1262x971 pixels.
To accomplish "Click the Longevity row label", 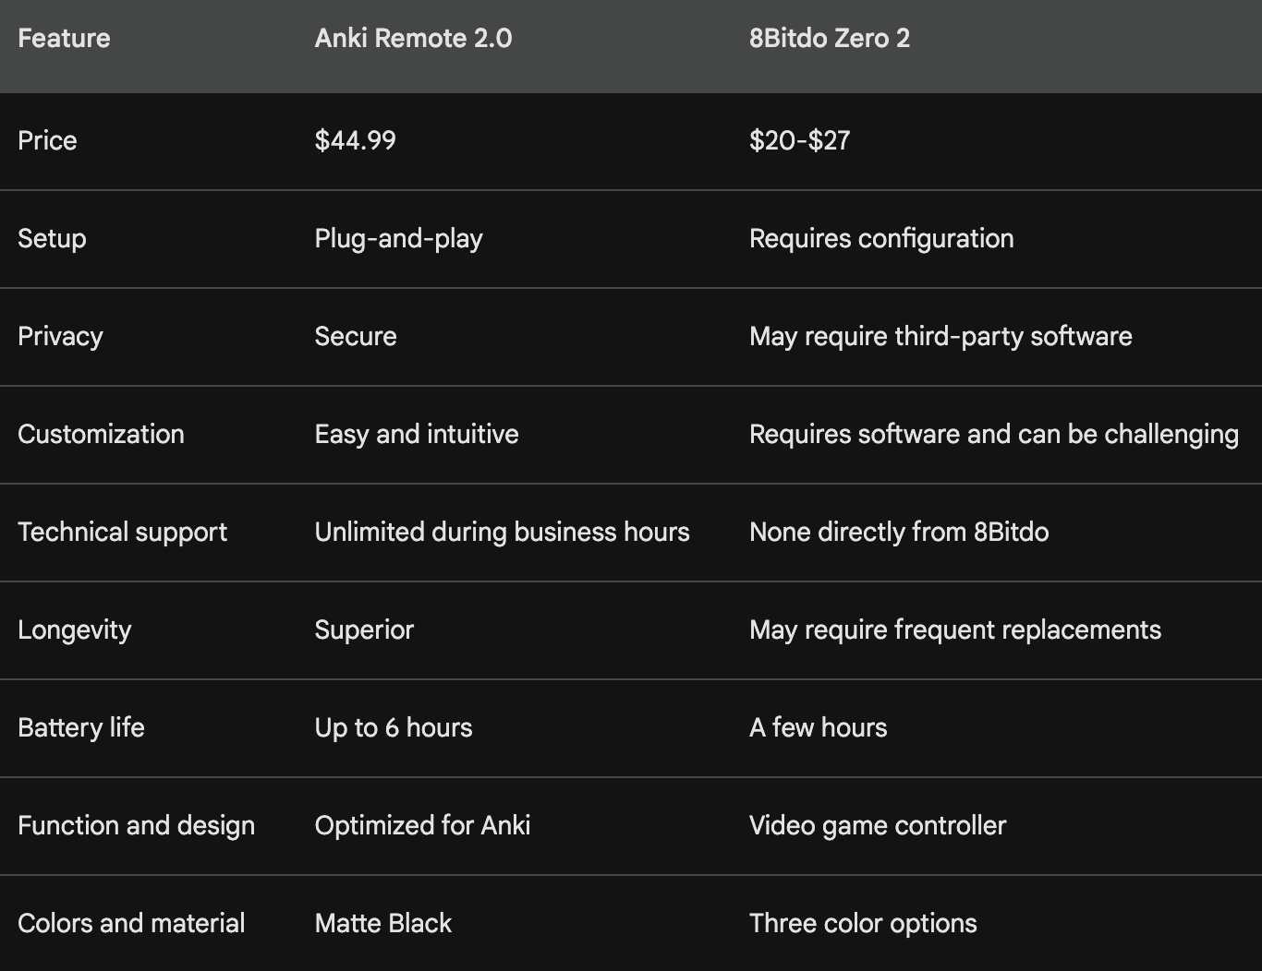I will coord(75,629).
